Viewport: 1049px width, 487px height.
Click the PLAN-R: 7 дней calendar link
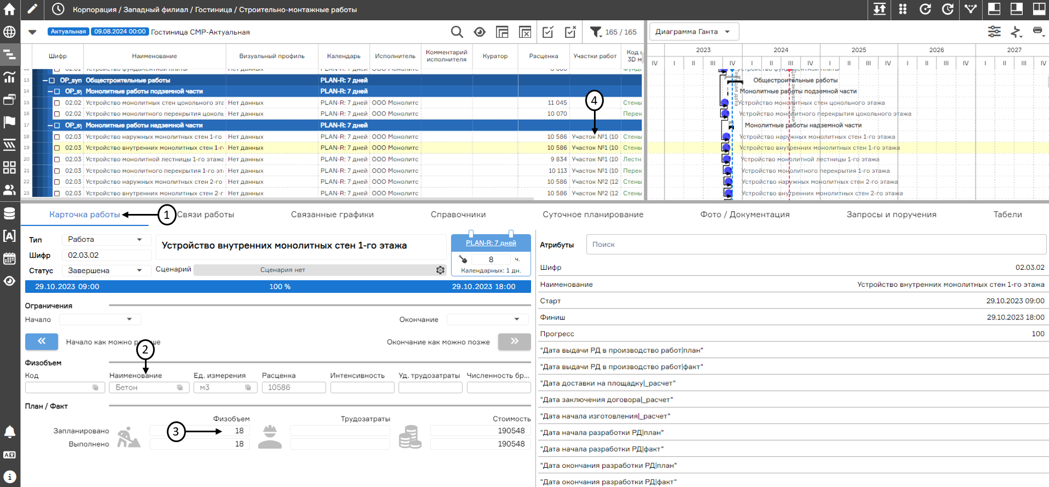491,243
